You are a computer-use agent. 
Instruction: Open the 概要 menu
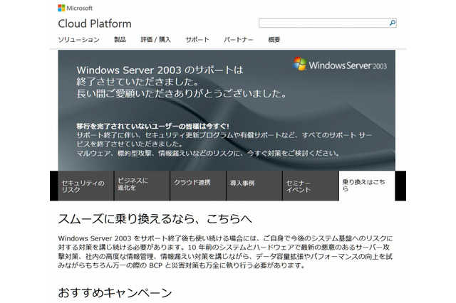274,39
